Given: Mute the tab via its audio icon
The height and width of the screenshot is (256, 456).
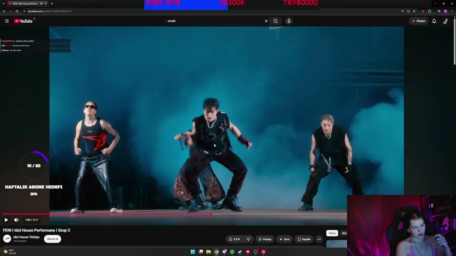Looking at the screenshot, I should click(41, 4).
